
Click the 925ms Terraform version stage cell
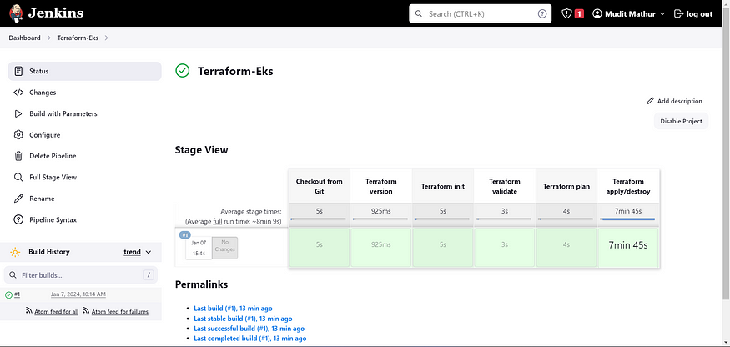coord(380,248)
